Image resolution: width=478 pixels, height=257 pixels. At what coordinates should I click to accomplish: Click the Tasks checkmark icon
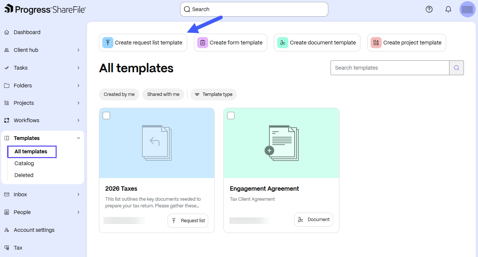(7, 68)
